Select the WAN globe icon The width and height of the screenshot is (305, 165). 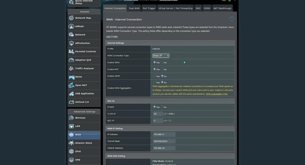click(x=71, y=134)
